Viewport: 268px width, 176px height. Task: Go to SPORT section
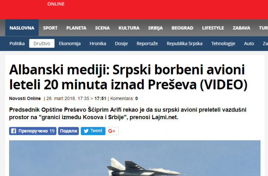tap(50, 28)
